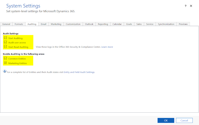
Task: Open the Previews tab
Action: click(x=183, y=24)
